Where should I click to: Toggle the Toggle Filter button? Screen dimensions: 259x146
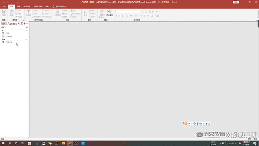point(47,17)
